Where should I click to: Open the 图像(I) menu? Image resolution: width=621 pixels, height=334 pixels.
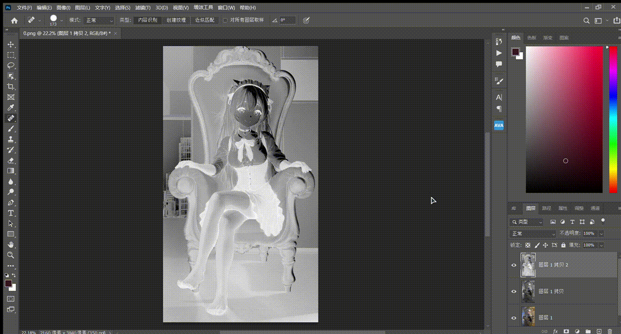tap(63, 8)
